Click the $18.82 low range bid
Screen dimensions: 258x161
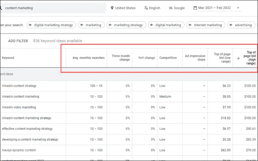[x=226, y=118]
